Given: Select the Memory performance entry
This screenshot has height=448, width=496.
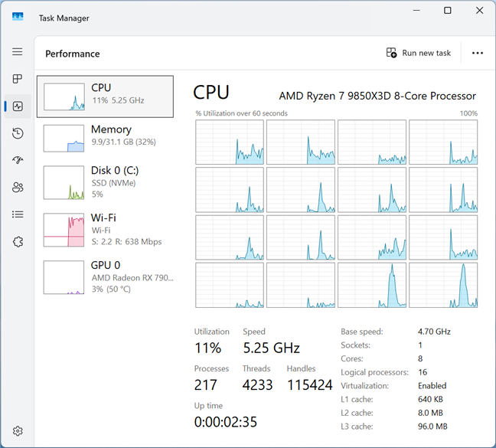Looking at the screenshot, I should [105, 138].
